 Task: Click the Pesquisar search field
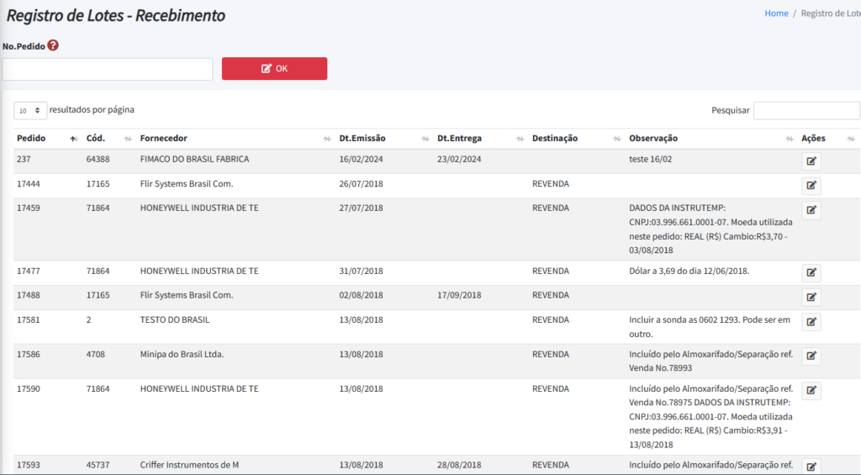806,110
